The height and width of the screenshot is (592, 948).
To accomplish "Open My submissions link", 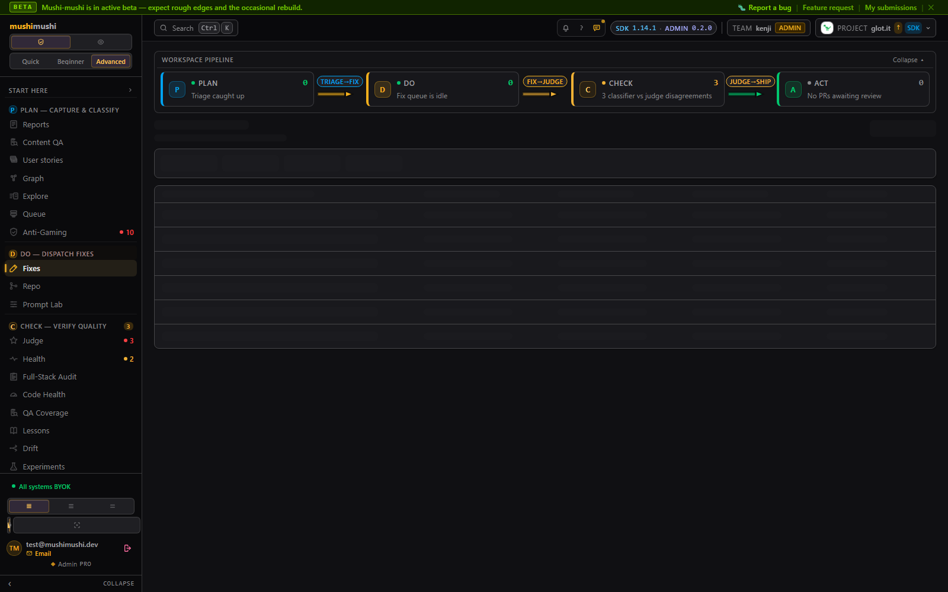I will point(891,8).
